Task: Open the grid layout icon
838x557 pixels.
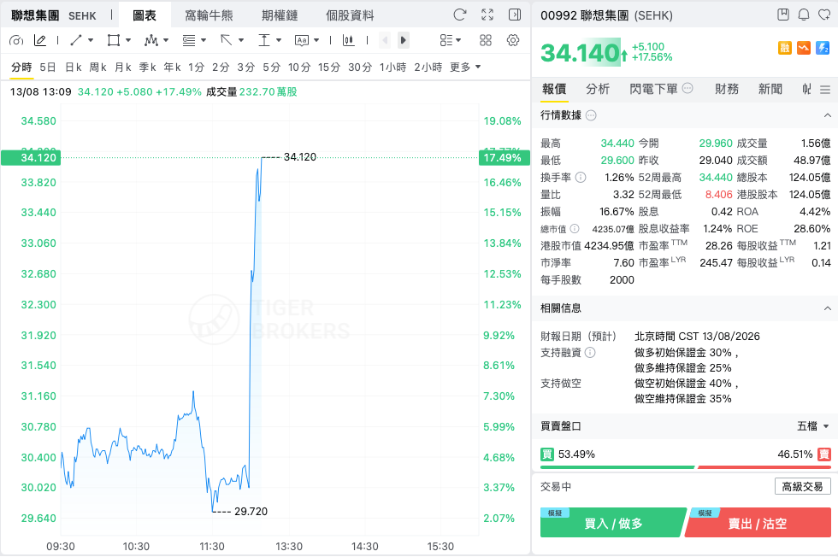Action: tap(486, 40)
